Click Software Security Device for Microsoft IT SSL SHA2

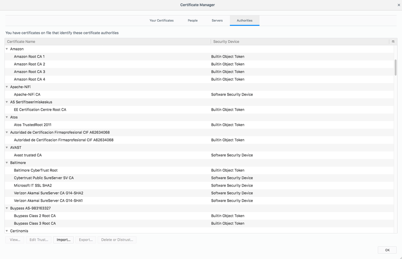coord(232,185)
